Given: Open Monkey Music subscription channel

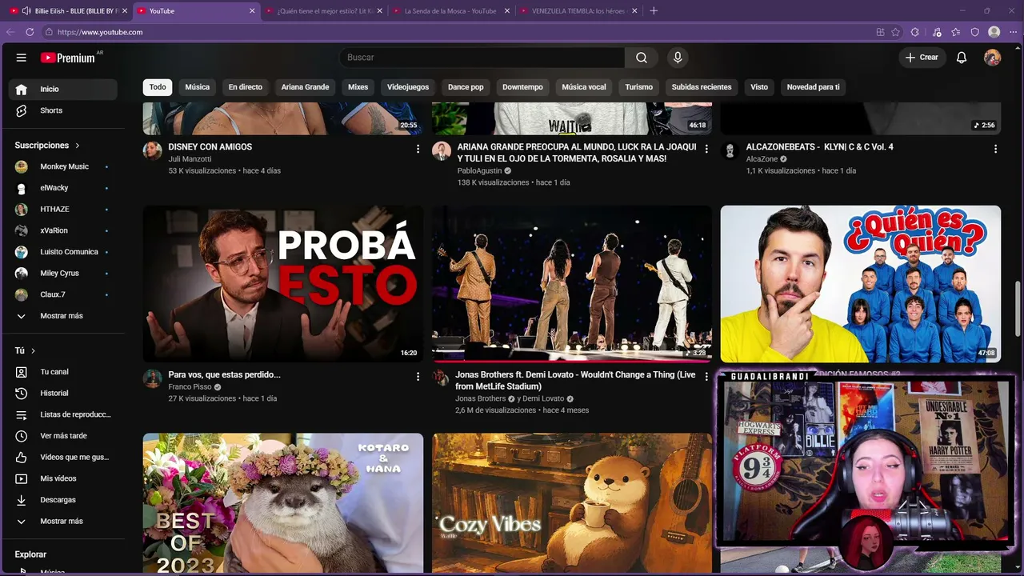Looking at the screenshot, I should (x=62, y=166).
